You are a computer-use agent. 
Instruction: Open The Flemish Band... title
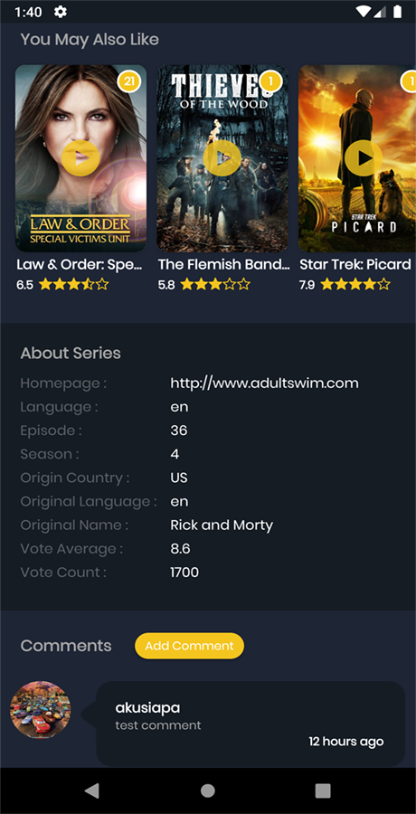pos(224,264)
